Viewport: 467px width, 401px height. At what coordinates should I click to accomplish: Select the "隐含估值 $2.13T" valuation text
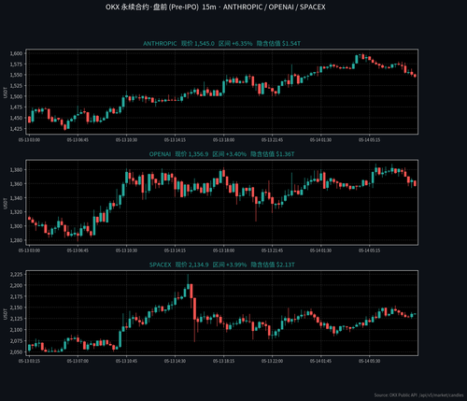273,265
